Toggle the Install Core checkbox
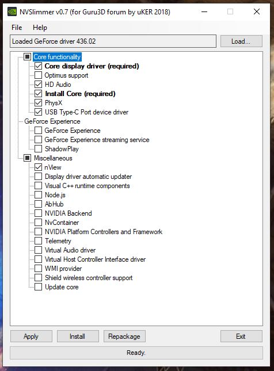This screenshot has width=274, height=371. point(38,94)
